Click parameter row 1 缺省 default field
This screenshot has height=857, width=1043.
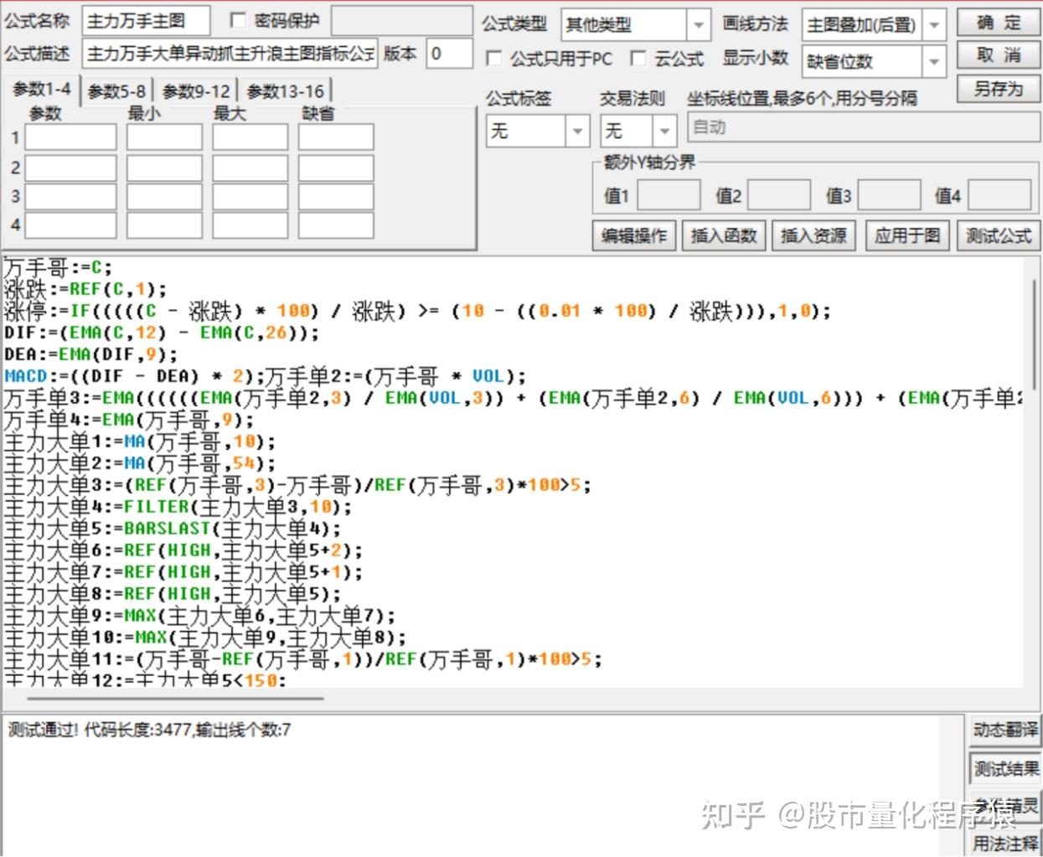pos(336,137)
